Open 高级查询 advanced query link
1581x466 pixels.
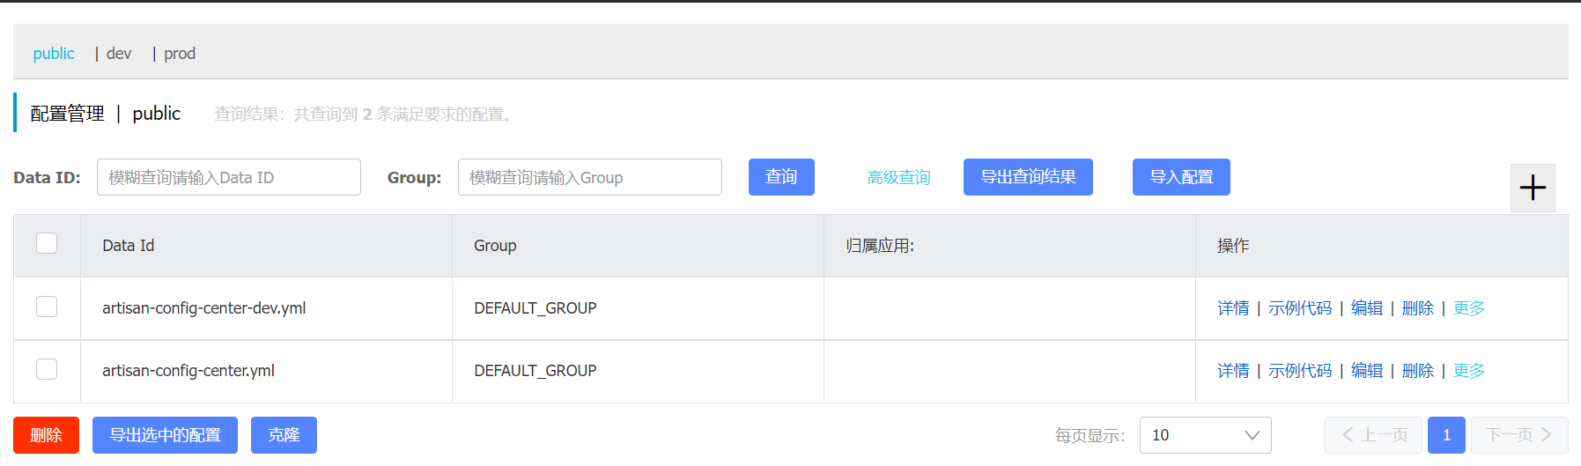coord(898,178)
